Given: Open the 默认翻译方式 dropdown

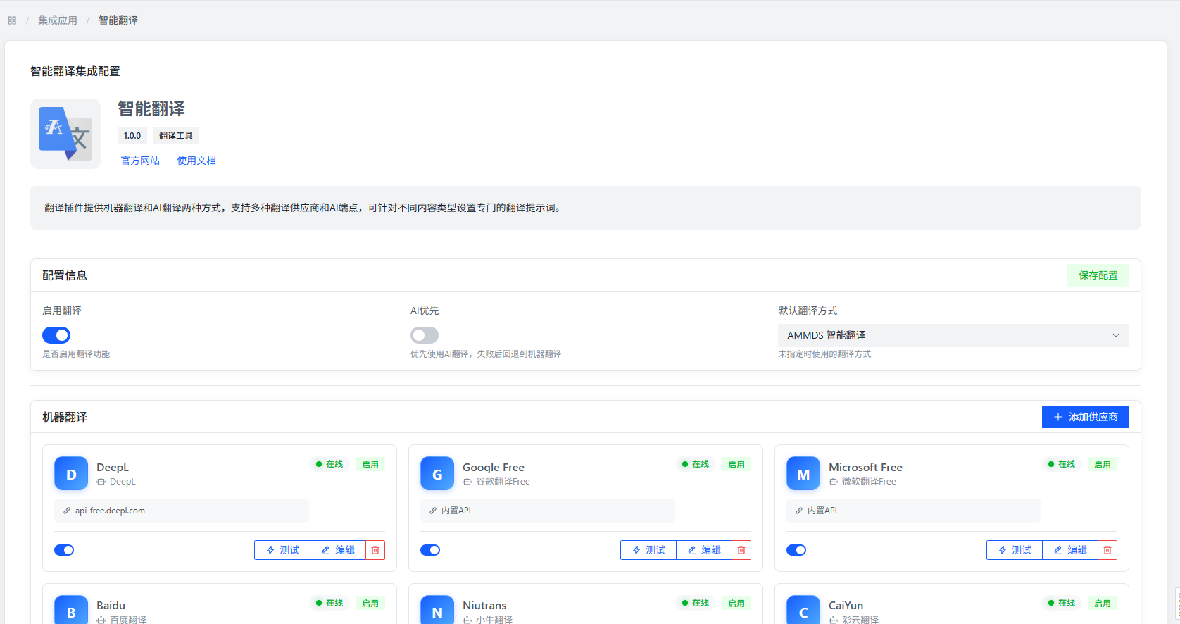Looking at the screenshot, I should pos(953,335).
